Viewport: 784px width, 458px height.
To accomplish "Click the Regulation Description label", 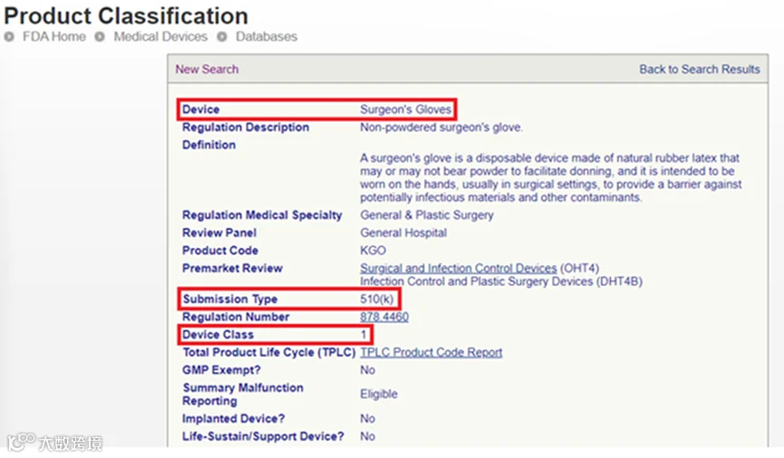I will click(246, 128).
